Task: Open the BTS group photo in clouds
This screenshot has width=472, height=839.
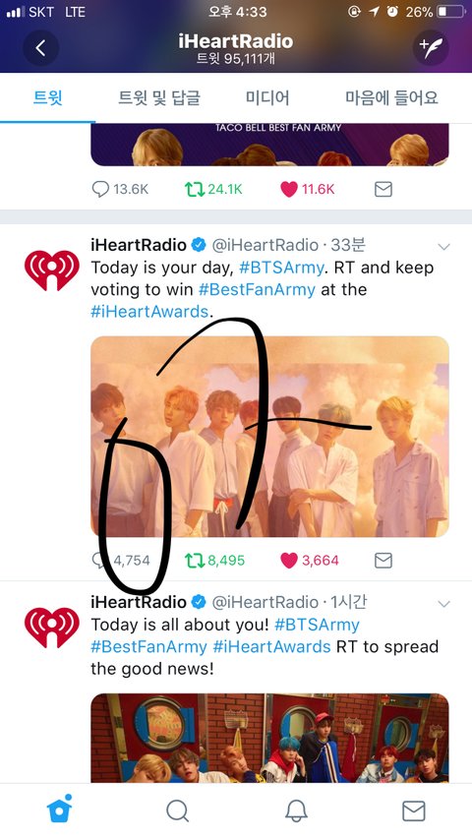Action: [x=269, y=436]
